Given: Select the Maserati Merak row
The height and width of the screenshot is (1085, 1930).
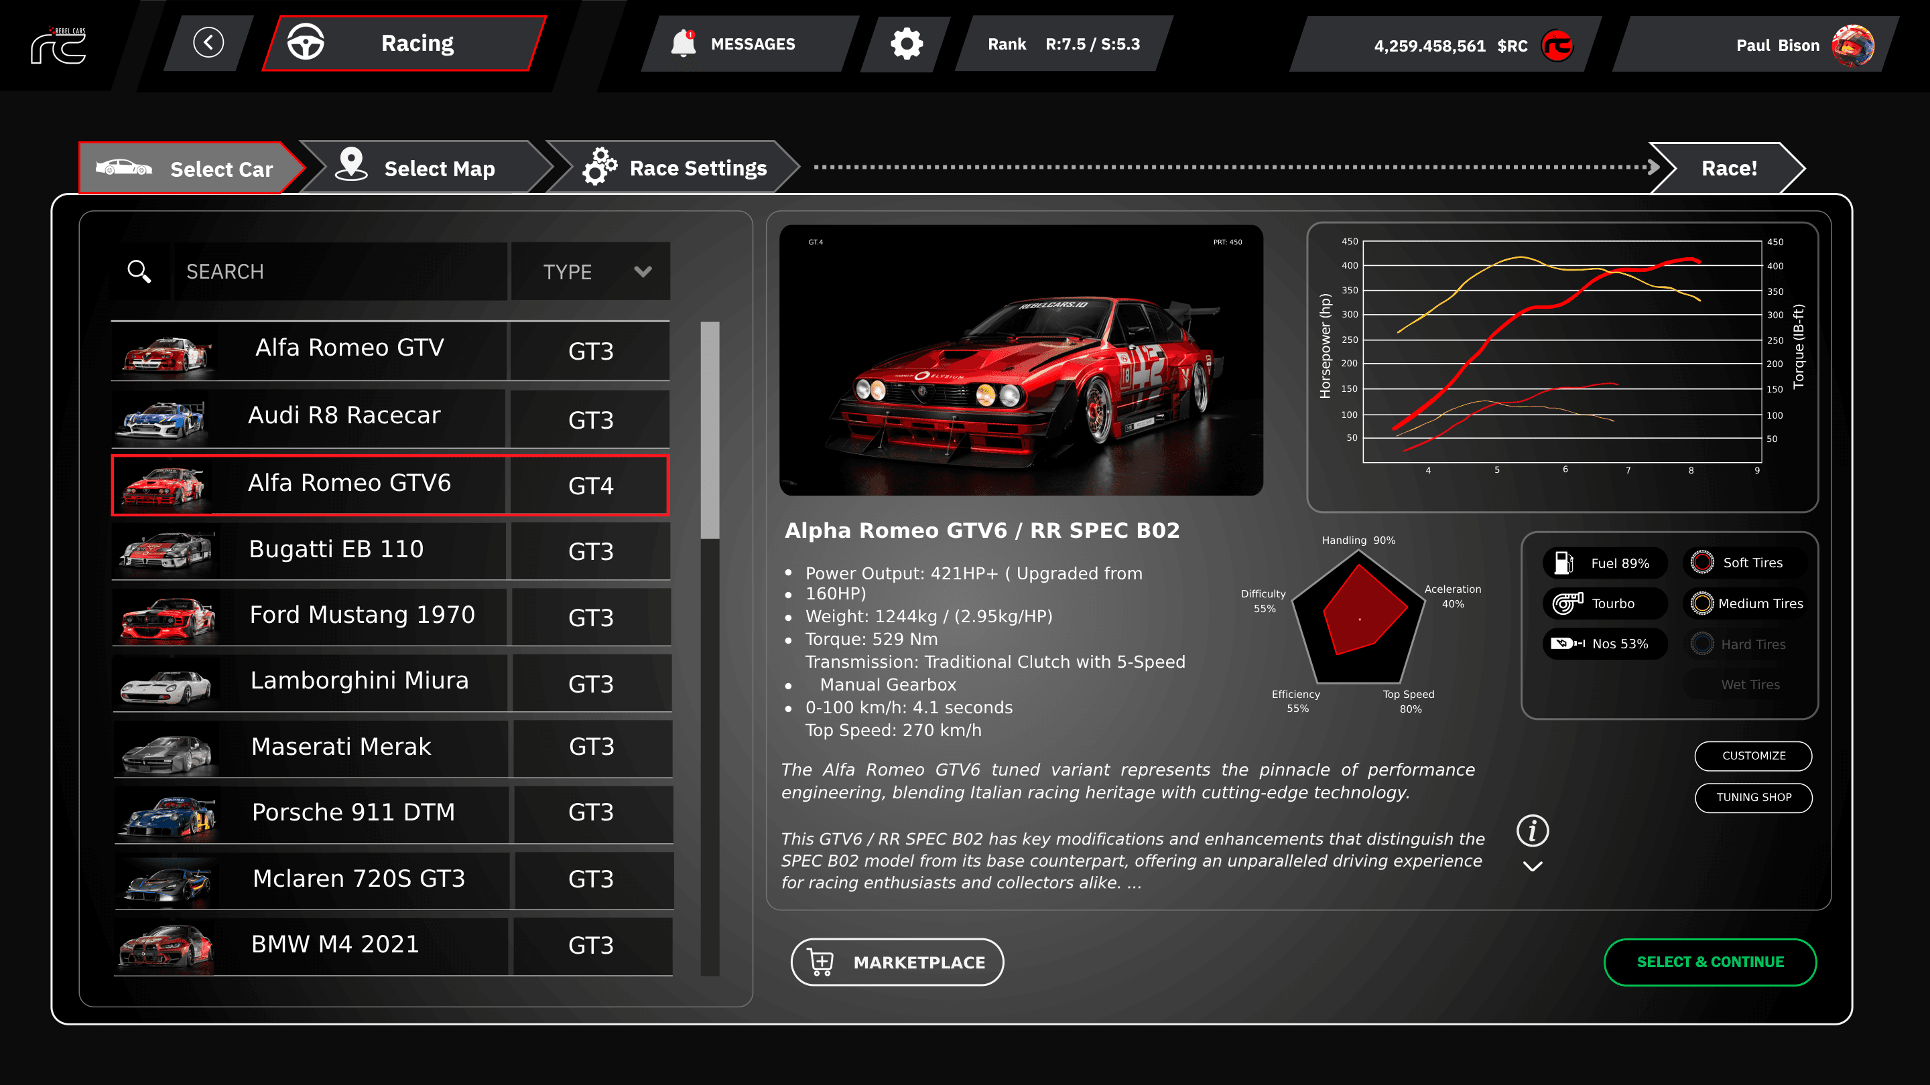Looking at the screenshot, I should pyautogui.click(x=392, y=748).
